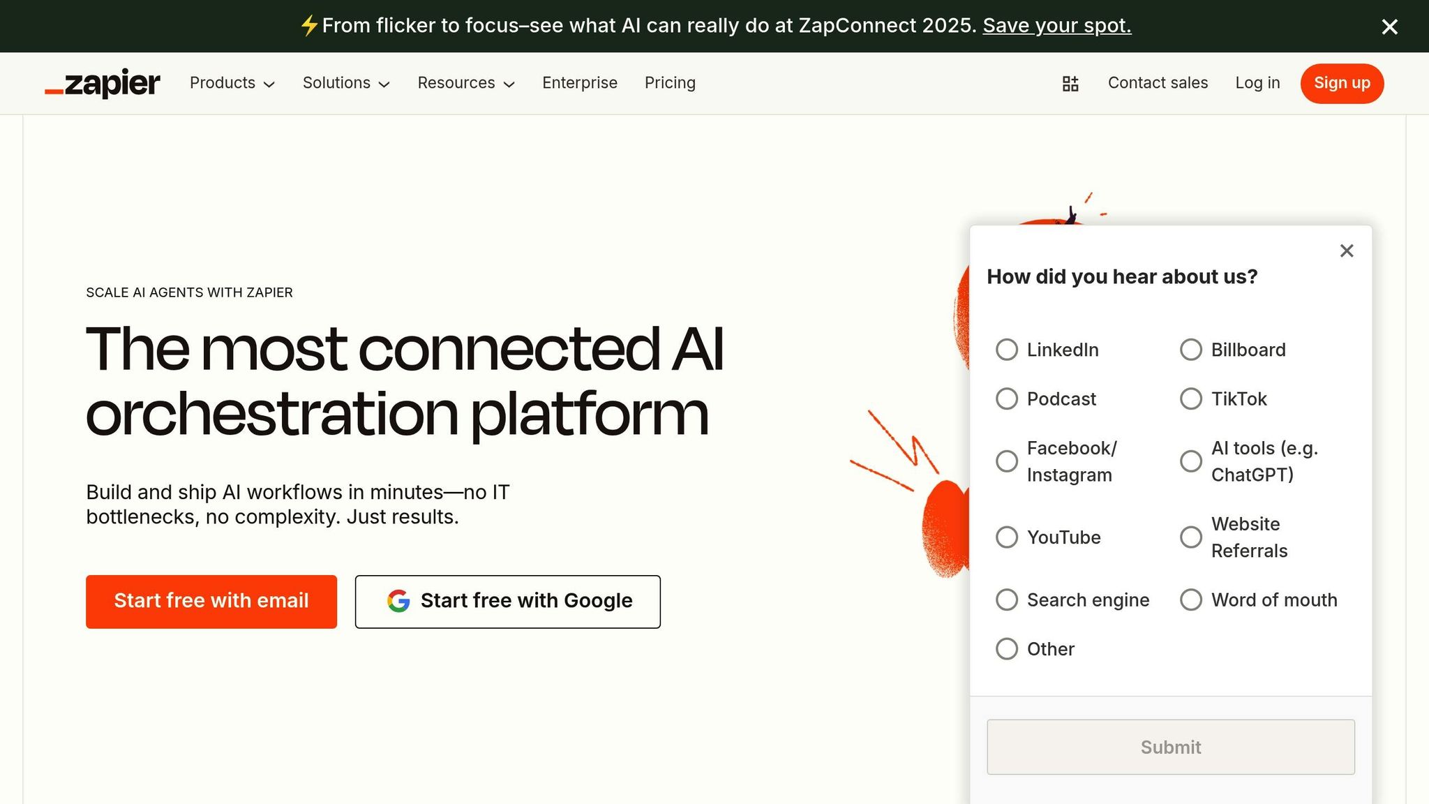The image size is (1429, 804).
Task: Select the TikTok radio option
Action: point(1190,399)
